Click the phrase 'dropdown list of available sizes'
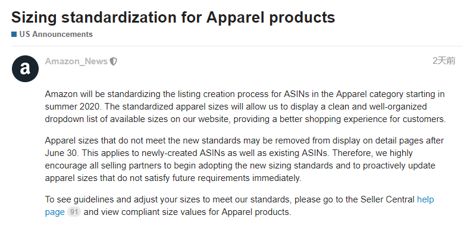Image resolution: width=467 pixels, height=231 pixels. [106, 119]
